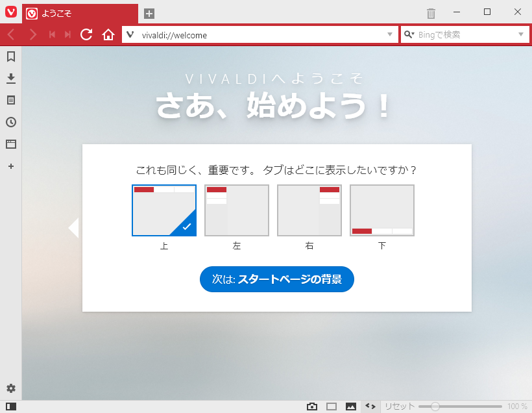
Task: Open the History panel
Action: tap(11, 122)
